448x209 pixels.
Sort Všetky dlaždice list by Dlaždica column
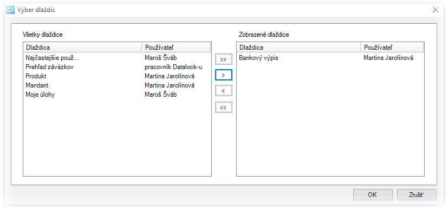(x=82, y=48)
